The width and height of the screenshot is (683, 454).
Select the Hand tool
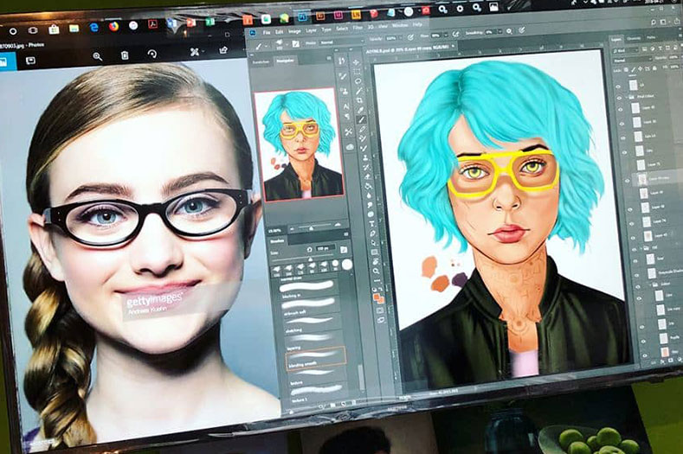(375, 261)
